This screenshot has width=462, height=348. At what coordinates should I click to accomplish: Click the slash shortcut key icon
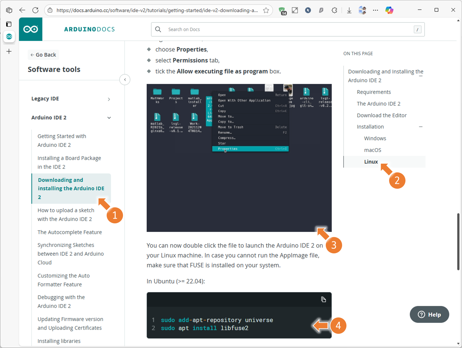[x=417, y=30]
